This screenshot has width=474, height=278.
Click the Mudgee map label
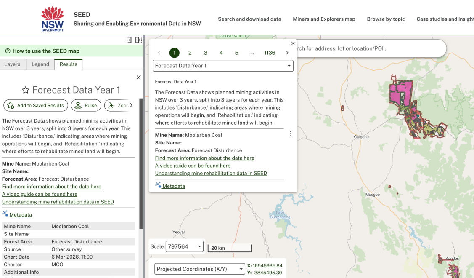[373, 195]
